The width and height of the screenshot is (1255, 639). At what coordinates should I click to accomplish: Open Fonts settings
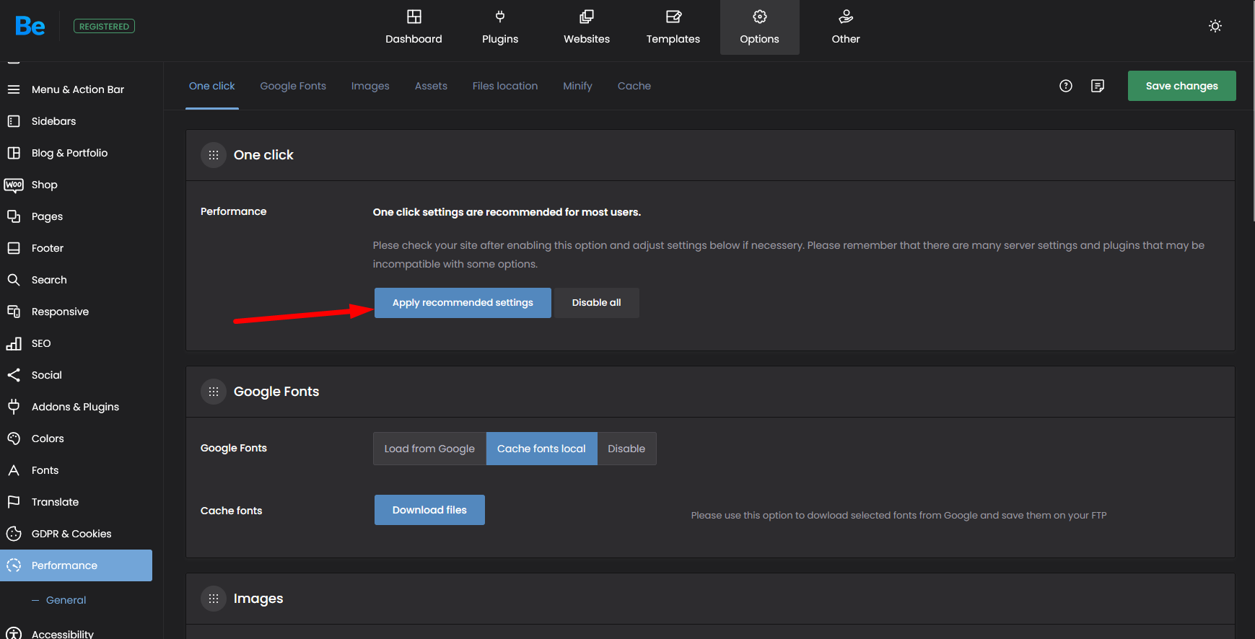pyautogui.click(x=76, y=470)
